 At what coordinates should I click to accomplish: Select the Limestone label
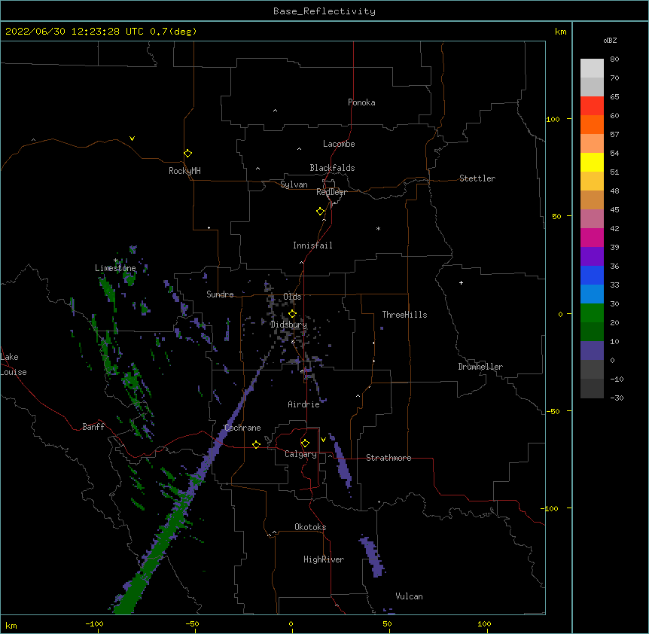point(115,268)
